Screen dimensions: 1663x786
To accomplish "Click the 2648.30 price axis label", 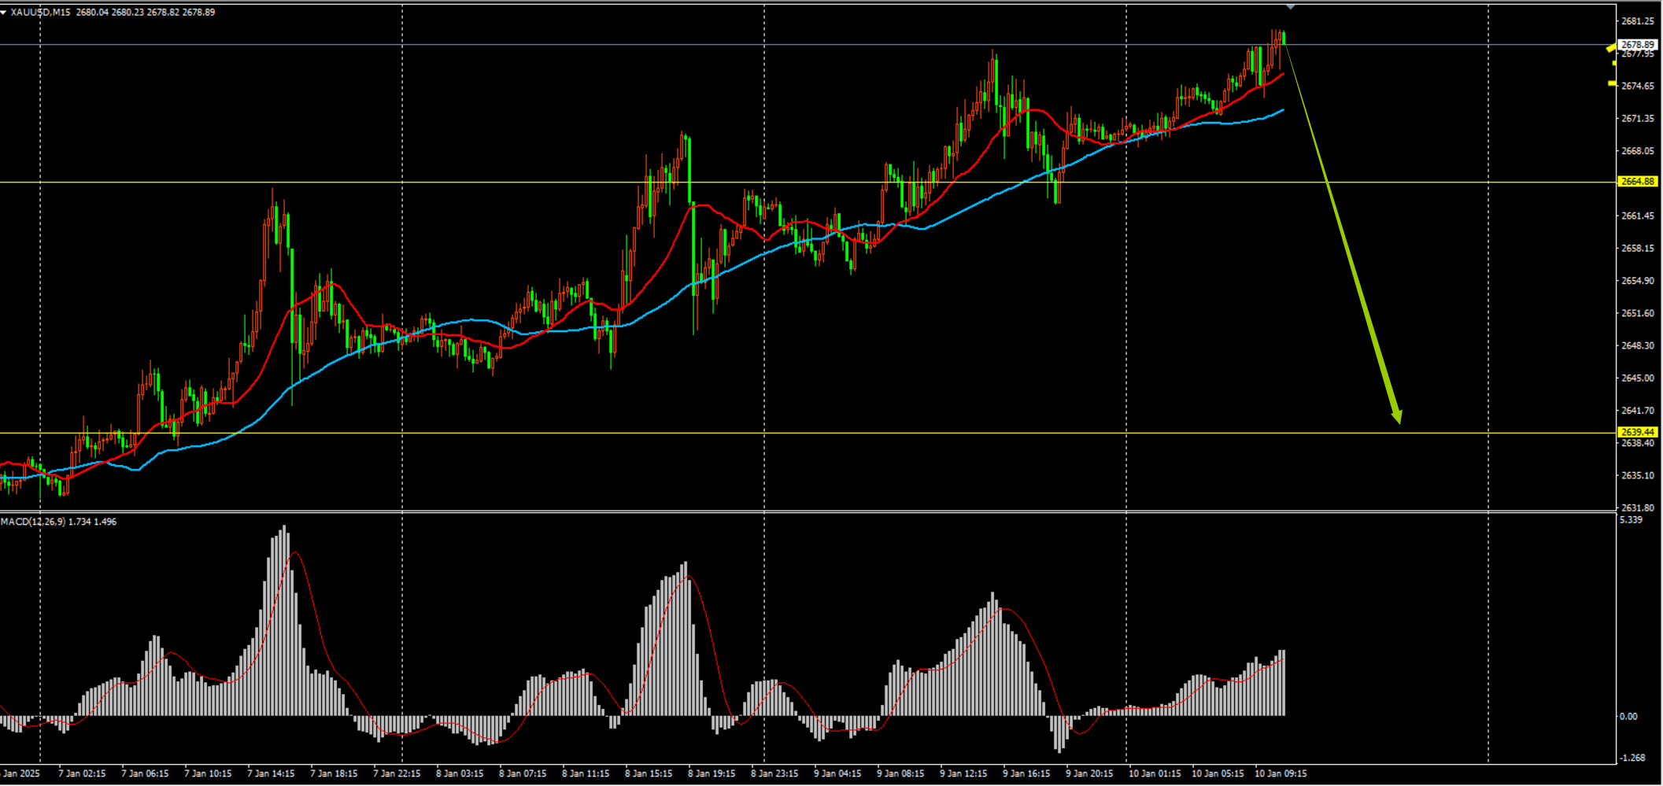I will 1638,346.
